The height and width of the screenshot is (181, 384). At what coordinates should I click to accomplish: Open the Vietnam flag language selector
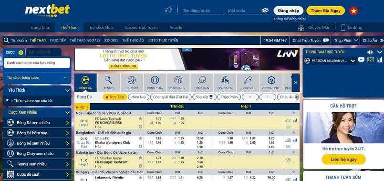click(353, 11)
